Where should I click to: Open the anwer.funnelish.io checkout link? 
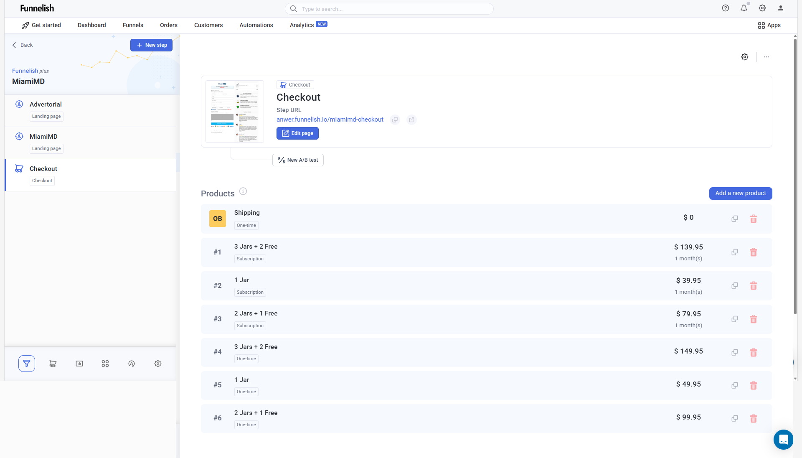330,120
